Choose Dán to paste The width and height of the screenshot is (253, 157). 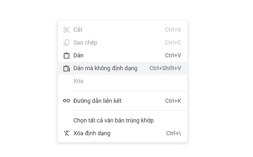click(122, 55)
